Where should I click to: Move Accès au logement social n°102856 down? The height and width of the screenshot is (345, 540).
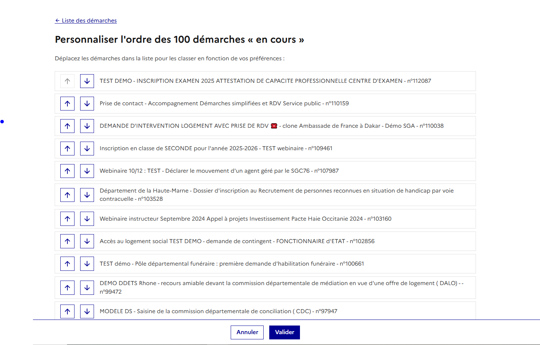[87, 241]
